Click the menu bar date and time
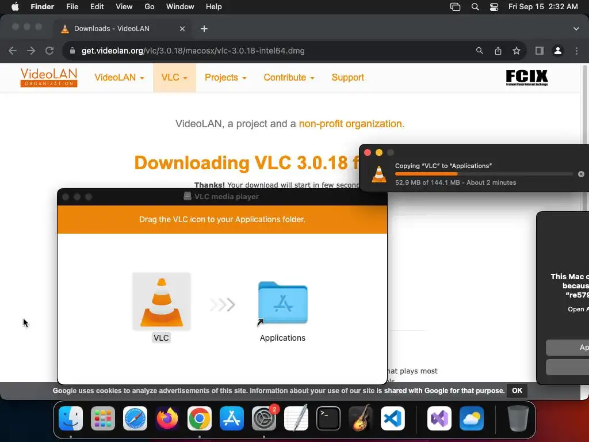Viewport: 589px width, 442px height. (x=543, y=7)
